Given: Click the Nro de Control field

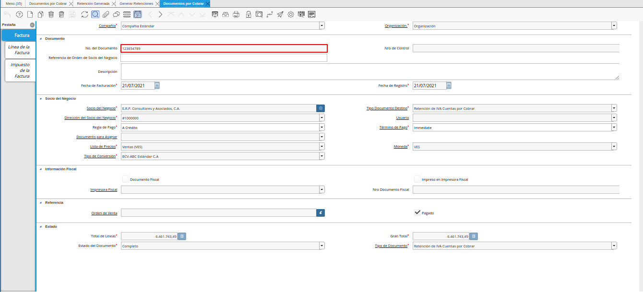Looking at the screenshot, I should 516,48.
